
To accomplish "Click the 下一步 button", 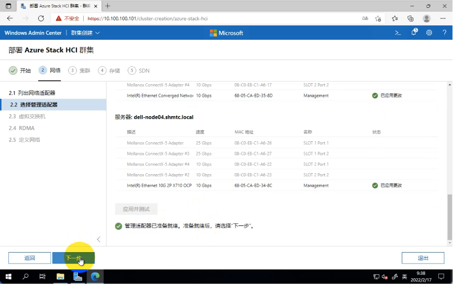I will pos(73,258).
